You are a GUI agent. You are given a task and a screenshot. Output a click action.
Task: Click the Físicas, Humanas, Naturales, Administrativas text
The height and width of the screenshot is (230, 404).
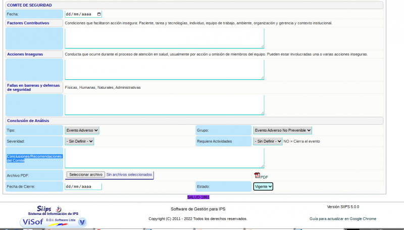(103, 87)
